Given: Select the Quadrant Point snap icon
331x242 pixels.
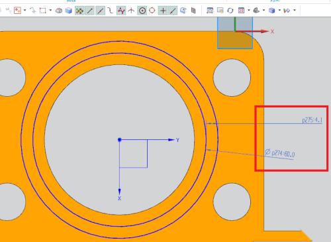Looking at the screenshot, I should point(152,11).
